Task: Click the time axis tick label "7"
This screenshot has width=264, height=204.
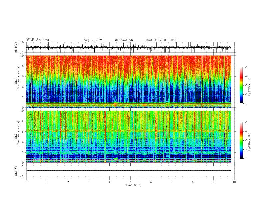Action: [172, 182]
